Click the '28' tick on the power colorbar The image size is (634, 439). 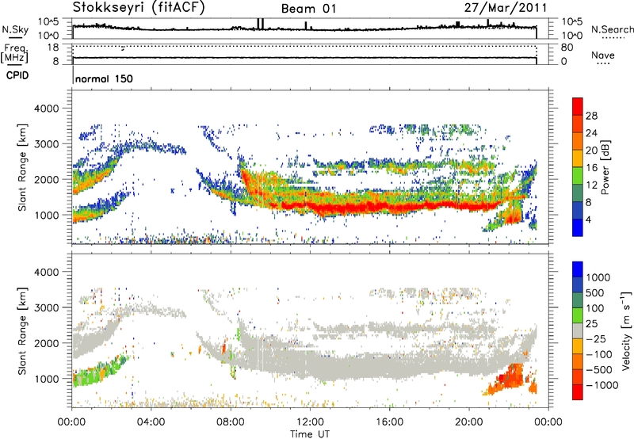click(591, 116)
